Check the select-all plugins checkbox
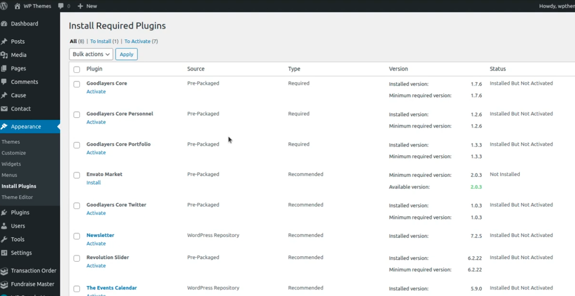 tap(77, 69)
